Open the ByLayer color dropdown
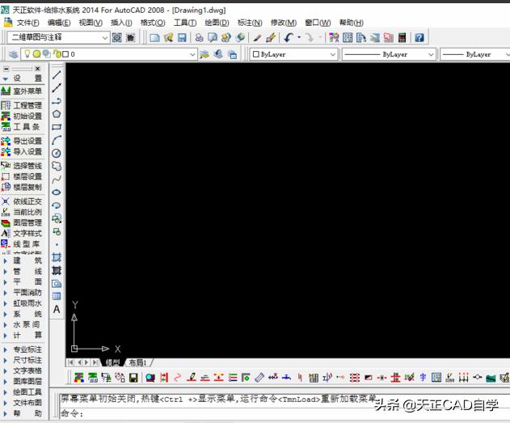Screen dimensions: 510x423 (x=293, y=54)
